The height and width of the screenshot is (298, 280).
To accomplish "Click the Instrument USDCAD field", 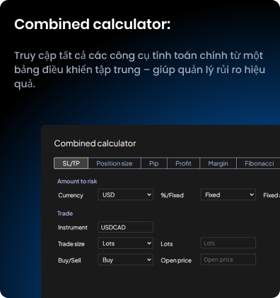I will 125,227.
